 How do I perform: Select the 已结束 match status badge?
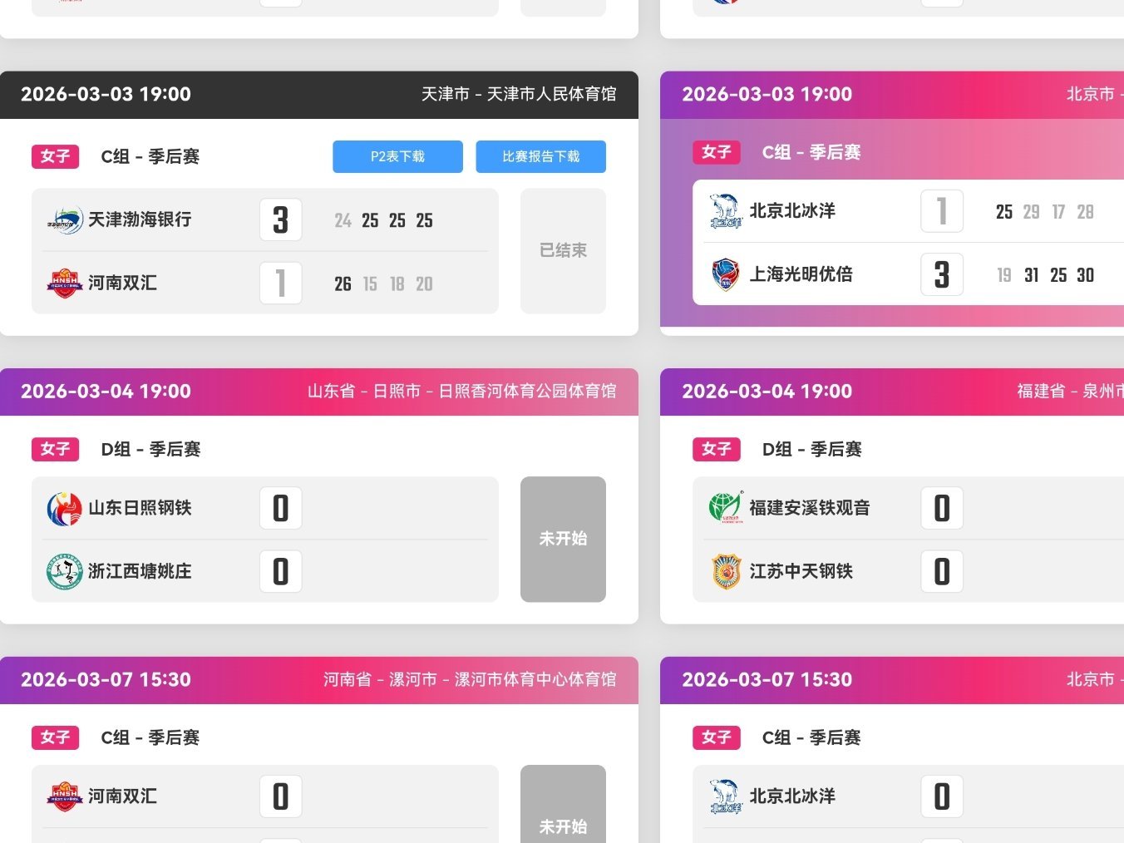[x=563, y=250]
